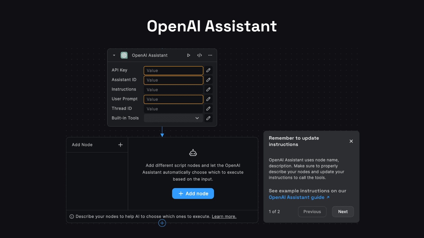
Task: Click the info icon next to the describe hint
Action: [72, 216]
